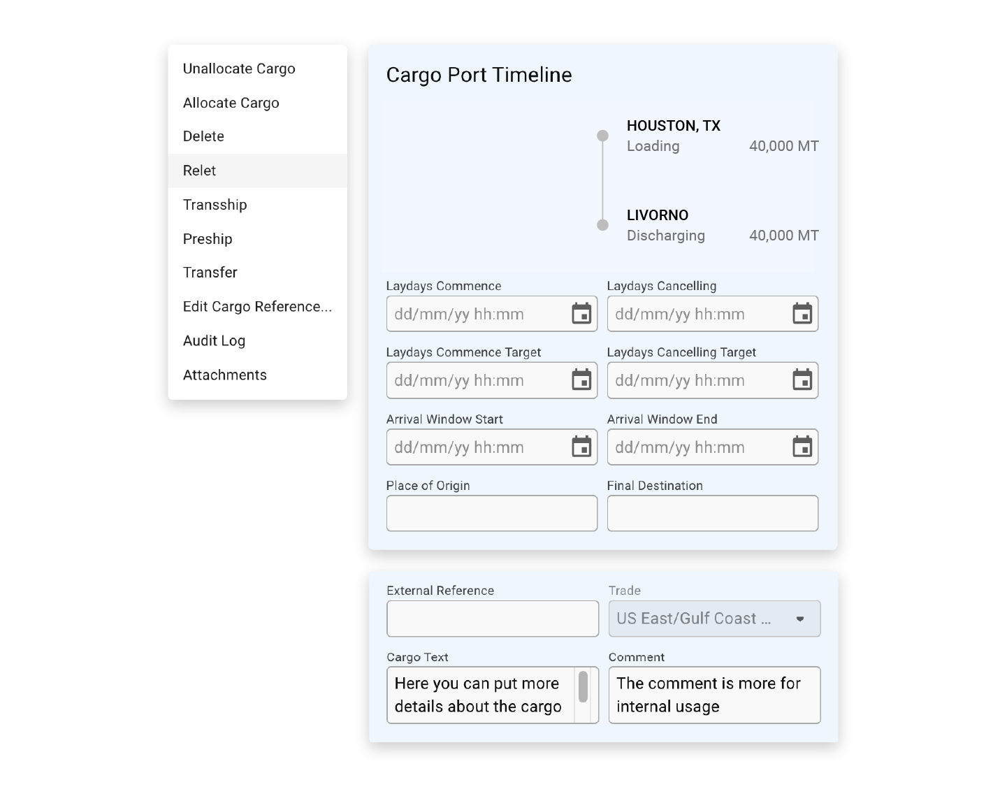Click the Houston, TX timeline marker dot
Screen dimensions: 1007x787
click(x=602, y=136)
